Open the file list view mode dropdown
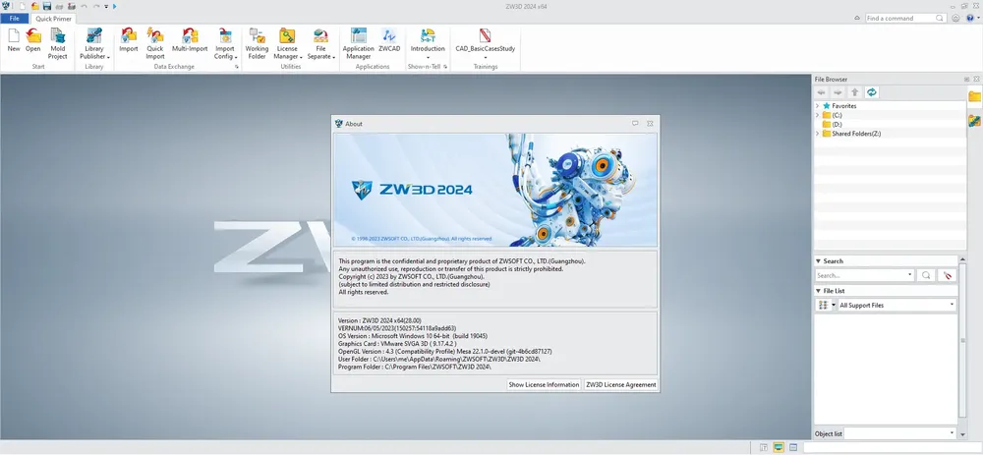 click(834, 306)
